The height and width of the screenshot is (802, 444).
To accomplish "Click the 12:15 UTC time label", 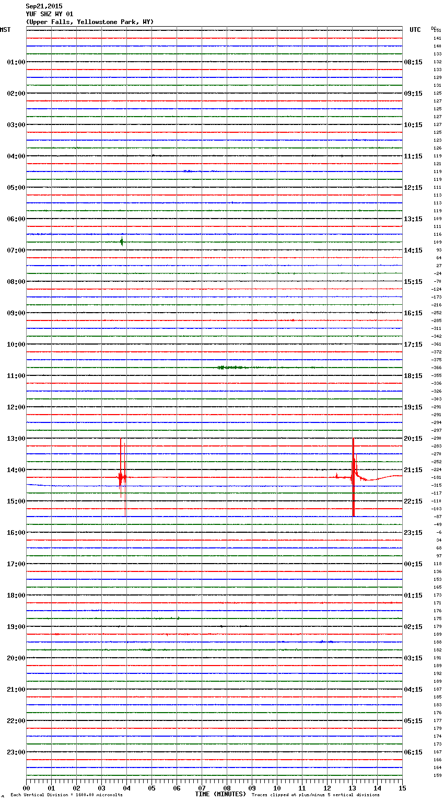I will click(413, 188).
